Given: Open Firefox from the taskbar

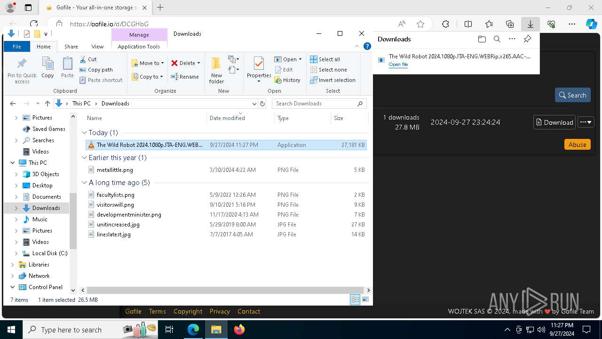Looking at the screenshot, I should coord(239,330).
